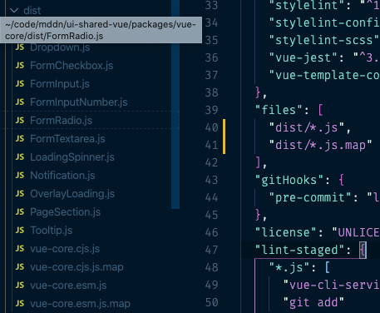This screenshot has height=313, width=380.
Task: Open vue-core.cjs.js.map file
Action: coord(76,267)
